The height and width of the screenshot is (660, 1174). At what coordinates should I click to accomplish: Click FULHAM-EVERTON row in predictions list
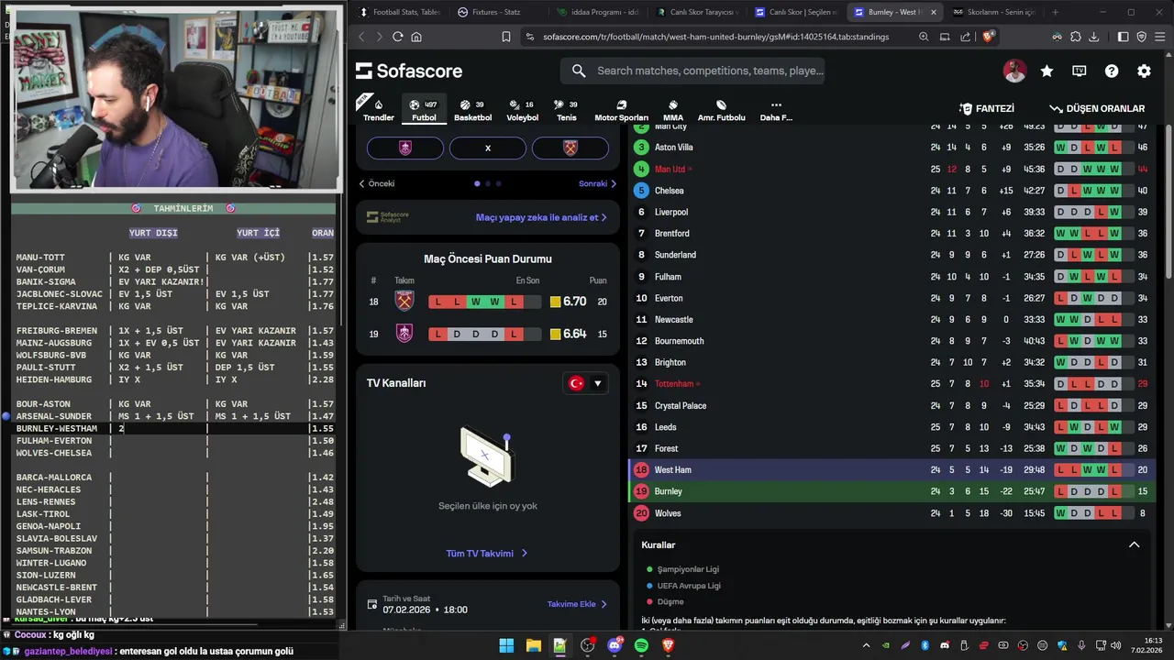(174, 441)
